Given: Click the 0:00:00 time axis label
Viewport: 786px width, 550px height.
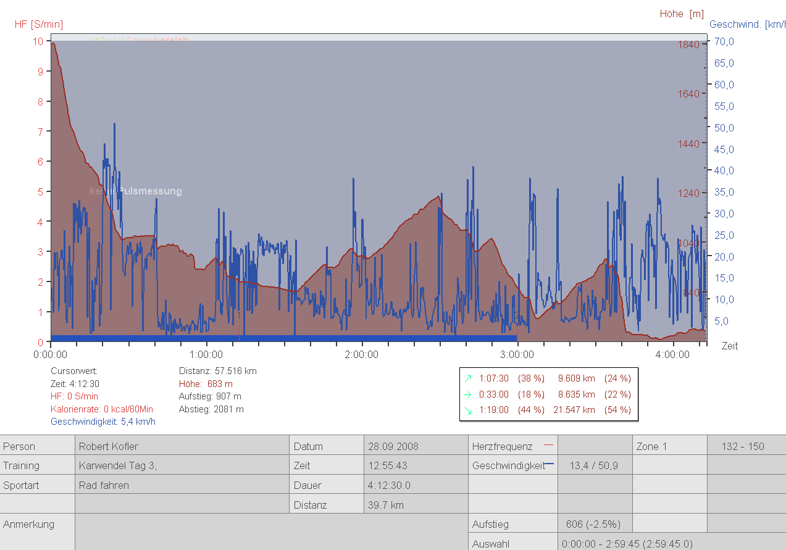Looking at the screenshot, I should 51,355.
